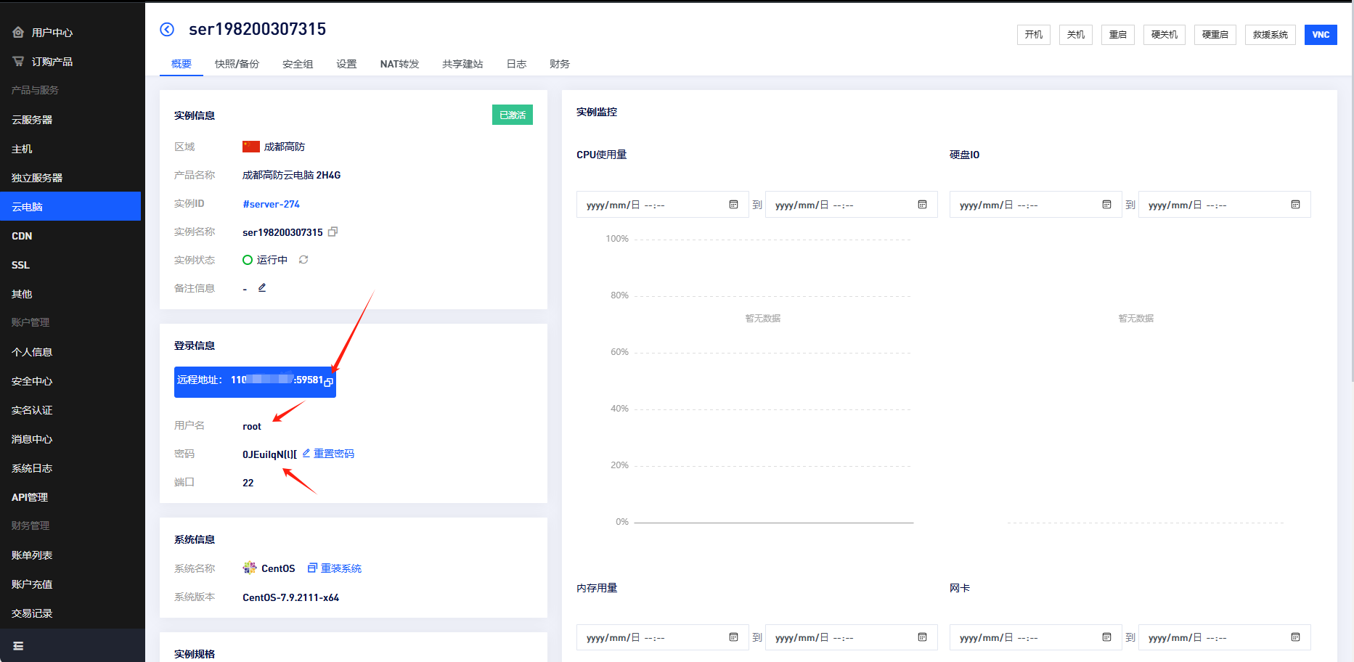The height and width of the screenshot is (662, 1354).
Task: Open calendar picker for disk IO end date
Action: click(x=1295, y=205)
